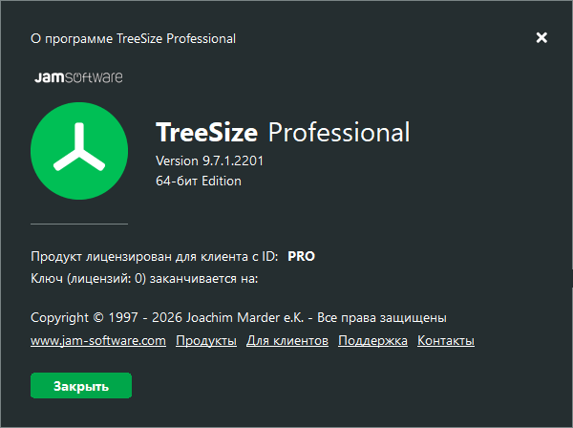Screen dimensions: 573x428
Task: Click the О программе TreeSize Professional title
Action: [x=133, y=39]
